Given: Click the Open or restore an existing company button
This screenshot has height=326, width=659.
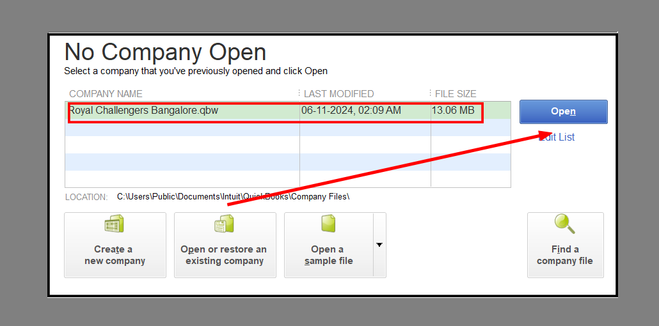Looking at the screenshot, I should [225, 245].
